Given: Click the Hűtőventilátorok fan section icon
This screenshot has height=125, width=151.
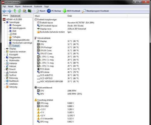Looking at the screenshot, I should (36, 88).
